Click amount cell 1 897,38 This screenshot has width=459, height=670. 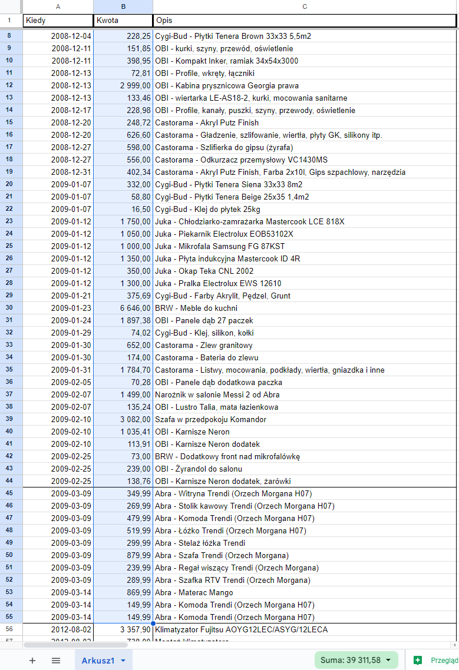pyautogui.click(x=123, y=320)
